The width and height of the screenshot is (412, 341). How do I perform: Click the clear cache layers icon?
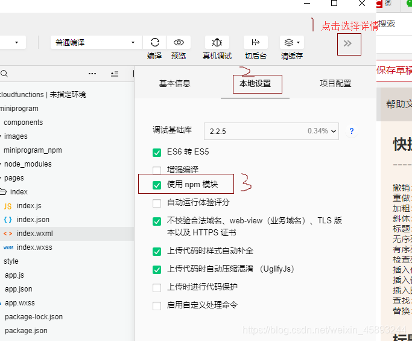(x=289, y=42)
